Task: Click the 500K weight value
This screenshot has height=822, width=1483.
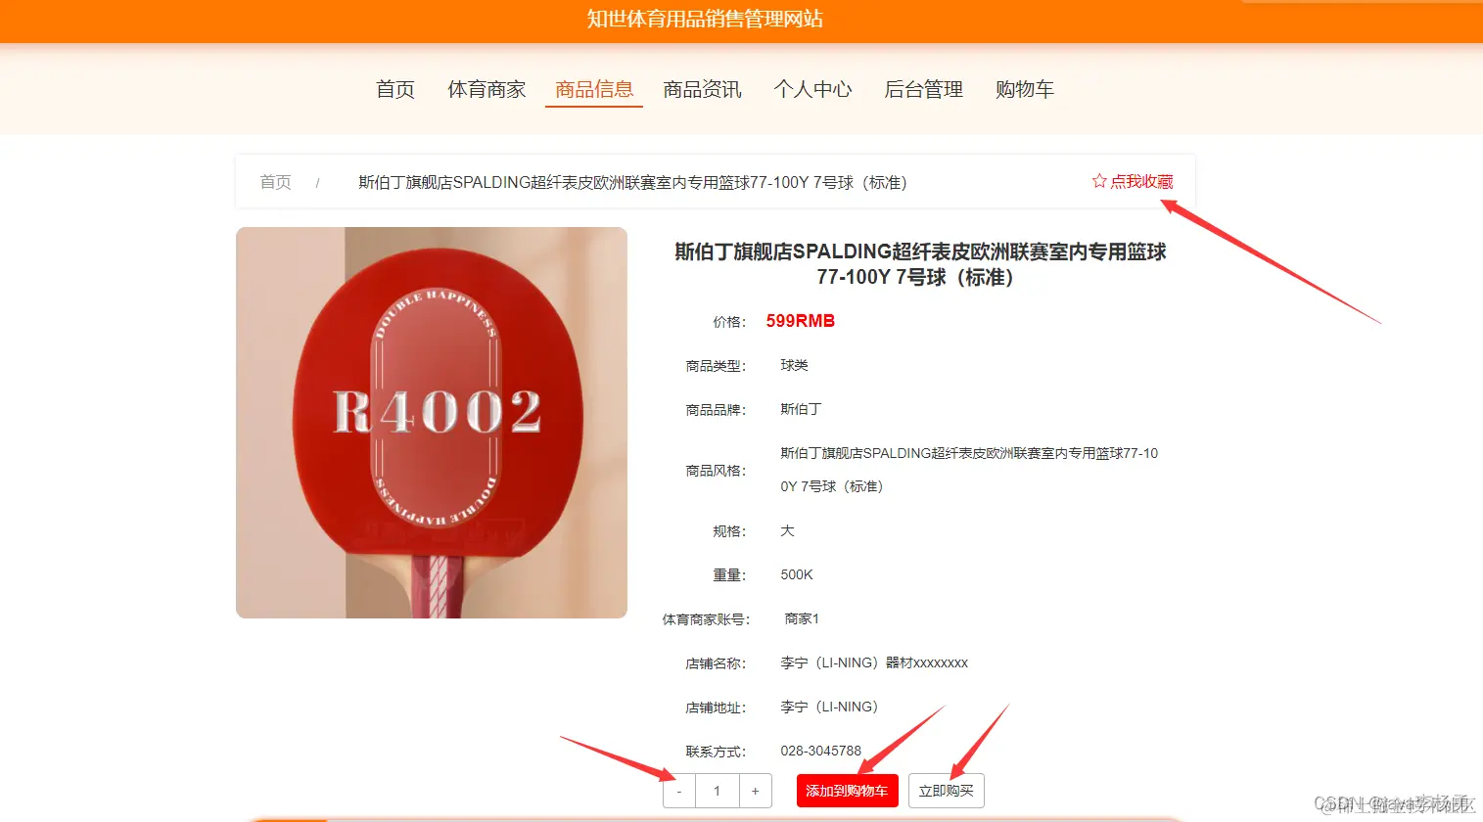Action: (x=797, y=574)
